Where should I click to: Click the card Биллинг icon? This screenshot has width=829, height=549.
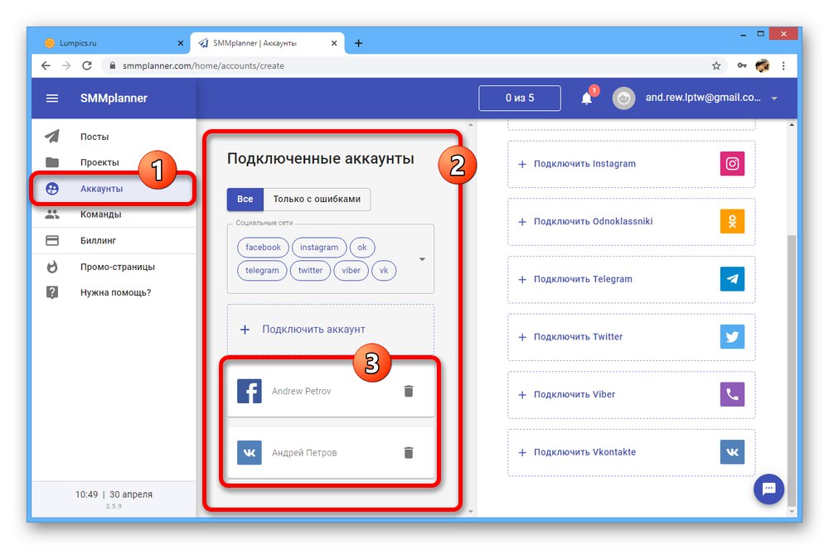pyautogui.click(x=51, y=241)
